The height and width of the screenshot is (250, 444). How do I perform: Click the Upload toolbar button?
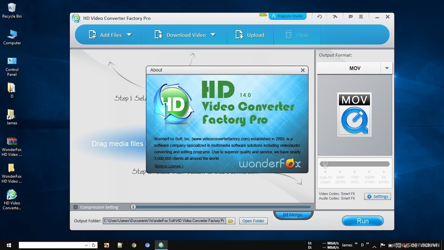coord(250,35)
